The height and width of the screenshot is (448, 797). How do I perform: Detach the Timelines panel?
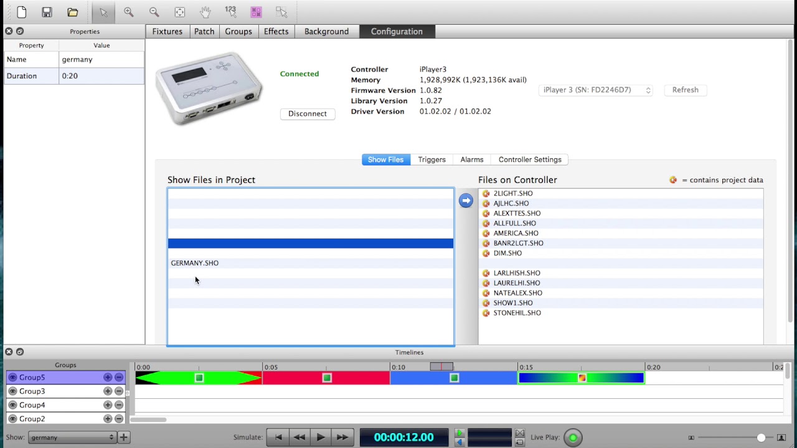pos(20,352)
